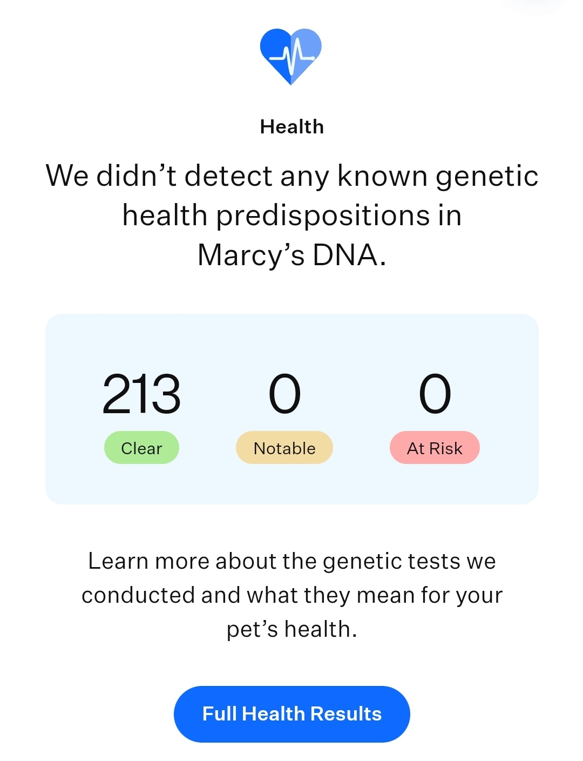
Task: Click the light blue results summary card
Action: (x=292, y=409)
